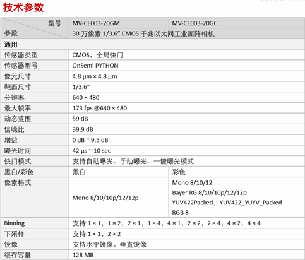Click the Binning row label
The width and height of the screenshot is (305, 260).
tap(15, 223)
